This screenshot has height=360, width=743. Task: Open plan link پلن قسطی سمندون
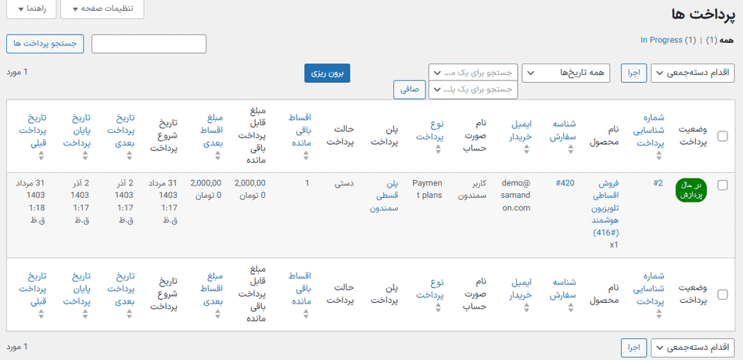[384, 196]
